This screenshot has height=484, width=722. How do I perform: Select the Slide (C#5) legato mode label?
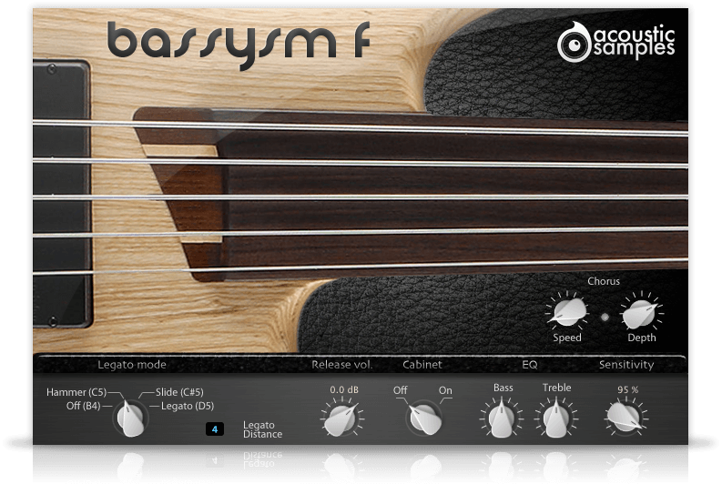[x=179, y=392]
